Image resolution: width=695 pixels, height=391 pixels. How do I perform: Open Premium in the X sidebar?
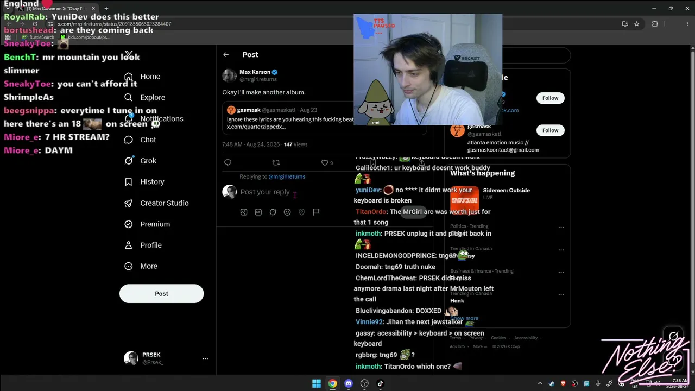pos(147,224)
